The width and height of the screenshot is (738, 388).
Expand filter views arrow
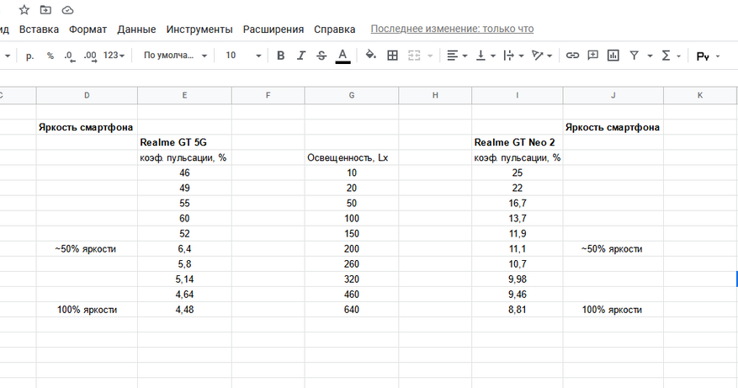(x=650, y=56)
